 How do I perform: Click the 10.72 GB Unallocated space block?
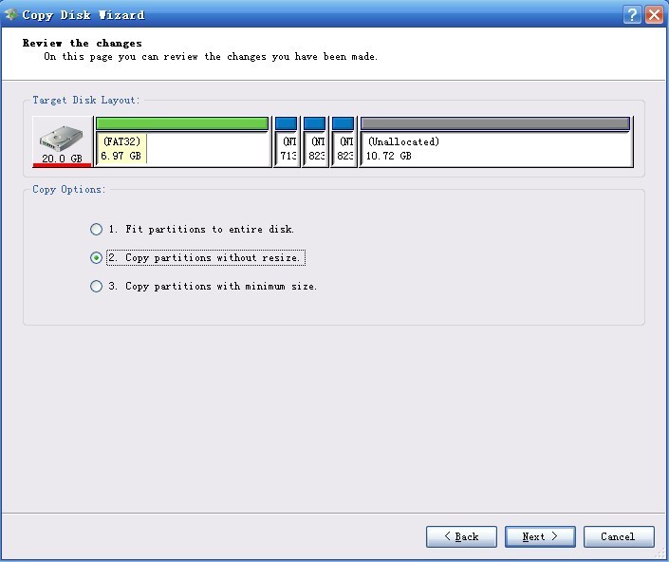pyautogui.click(x=496, y=141)
